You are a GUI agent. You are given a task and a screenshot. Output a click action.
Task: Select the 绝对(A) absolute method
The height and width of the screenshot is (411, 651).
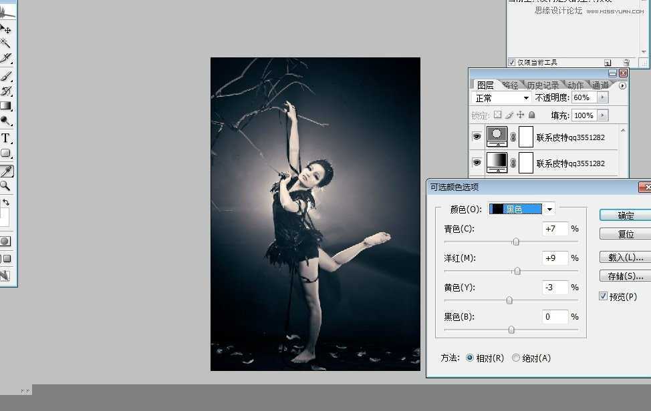(515, 358)
